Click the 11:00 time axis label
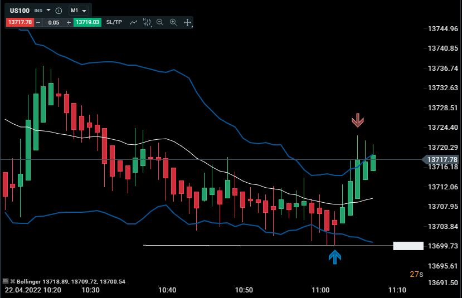Image resolution: width=462 pixels, height=298 pixels. [x=320, y=290]
